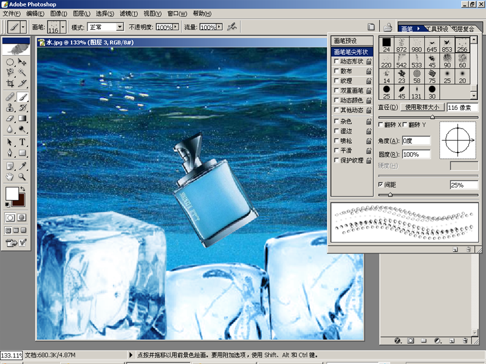Viewport: 486px width, 364px height.
Task: Select the Notes tool
Action: click(x=10, y=166)
